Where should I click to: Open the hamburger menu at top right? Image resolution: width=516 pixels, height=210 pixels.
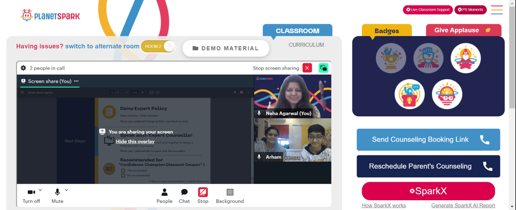tap(497, 10)
